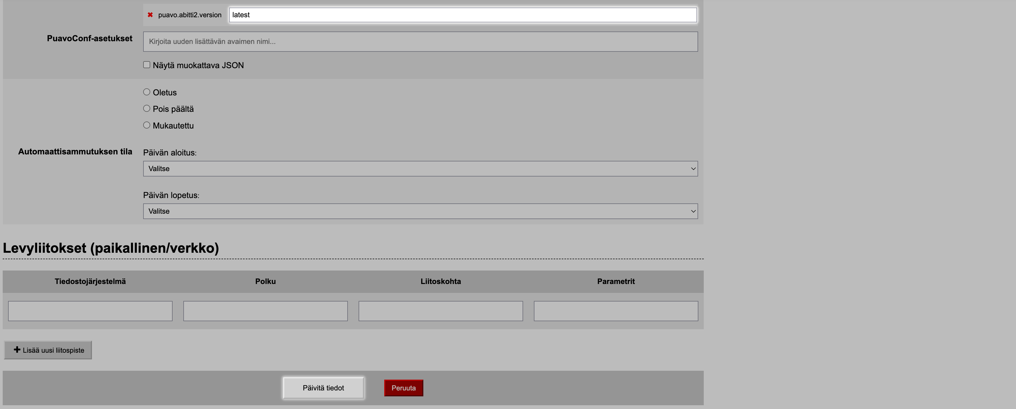
Task: Remove the puavo.abitti2.version key with red X
Action: 150,15
